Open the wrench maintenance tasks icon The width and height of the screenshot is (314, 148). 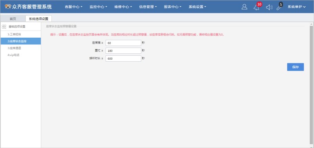(279, 7)
